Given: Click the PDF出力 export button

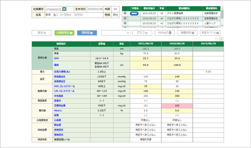Looking at the screenshot, I should (x=165, y=33).
